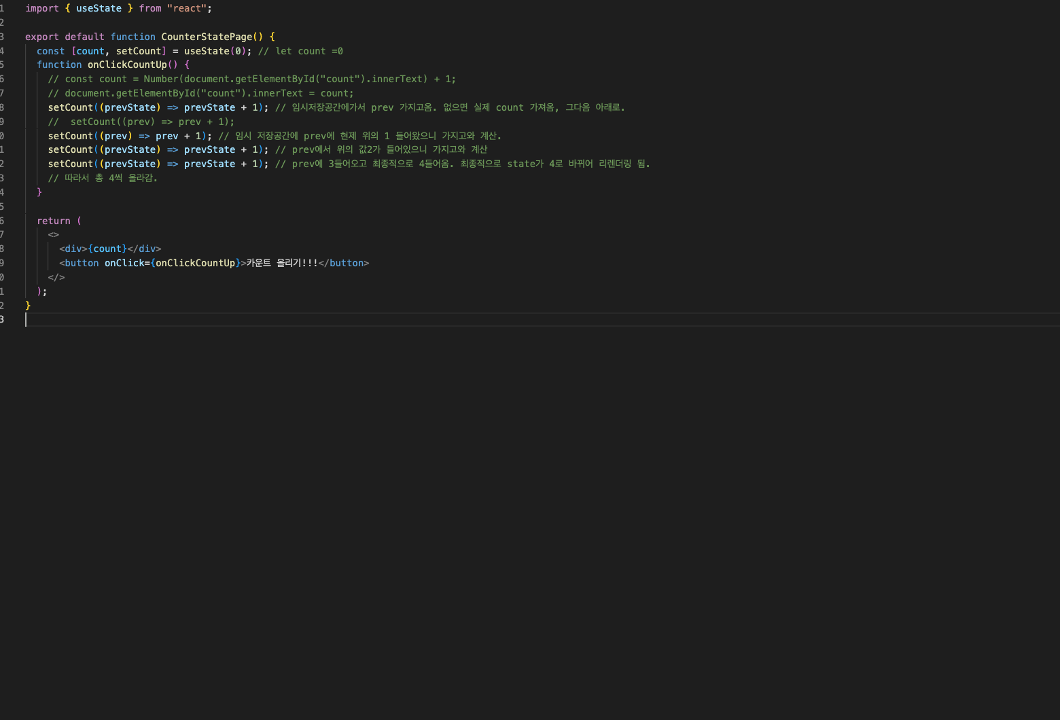The height and width of the screenshot is (720, 1060).
Task: Click 'setCount' inside the destructuring brackets
Action: coord(139,51)
